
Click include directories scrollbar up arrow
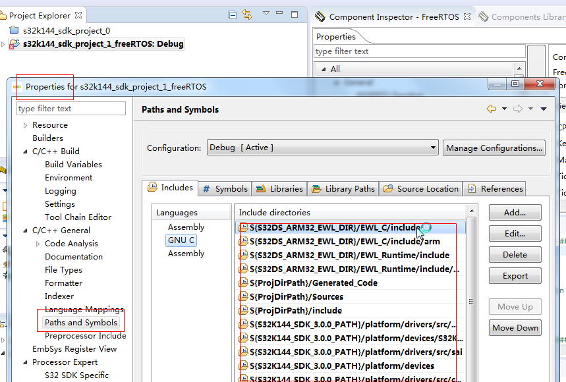click(471, 211)
